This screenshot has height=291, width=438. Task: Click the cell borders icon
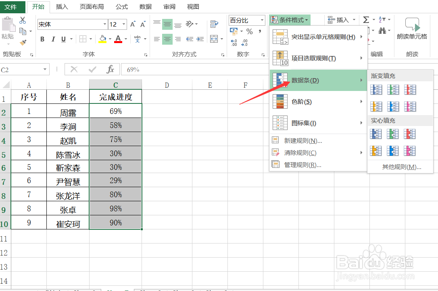pyautogui.click(x=83, y=39)
